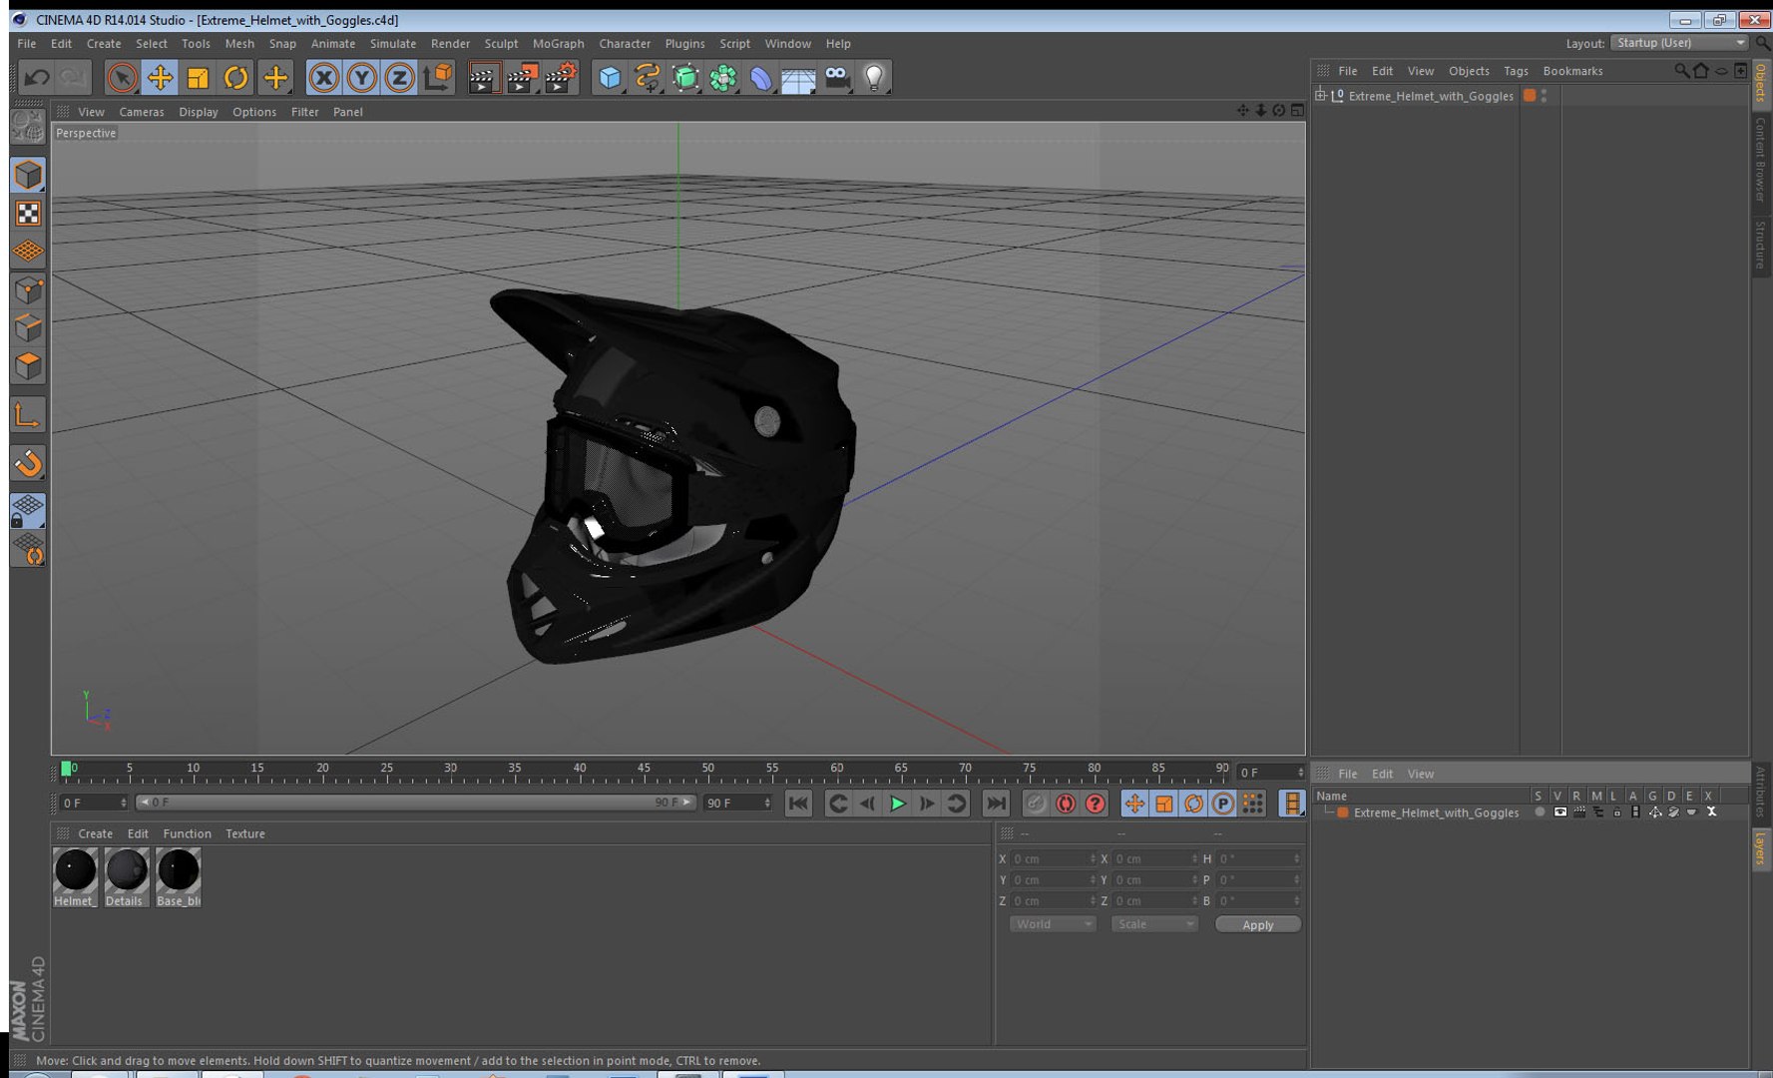
Task: Click the Apply button
Action: point(1258,925)
